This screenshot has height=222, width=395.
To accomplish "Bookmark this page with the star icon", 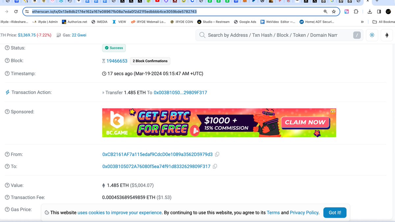I will 334,12.
